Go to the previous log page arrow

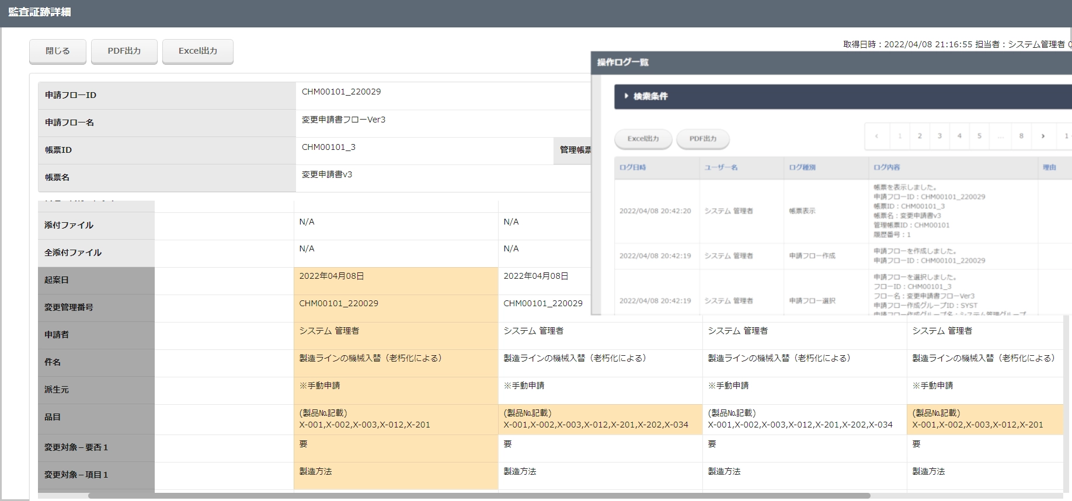[877, 136]
